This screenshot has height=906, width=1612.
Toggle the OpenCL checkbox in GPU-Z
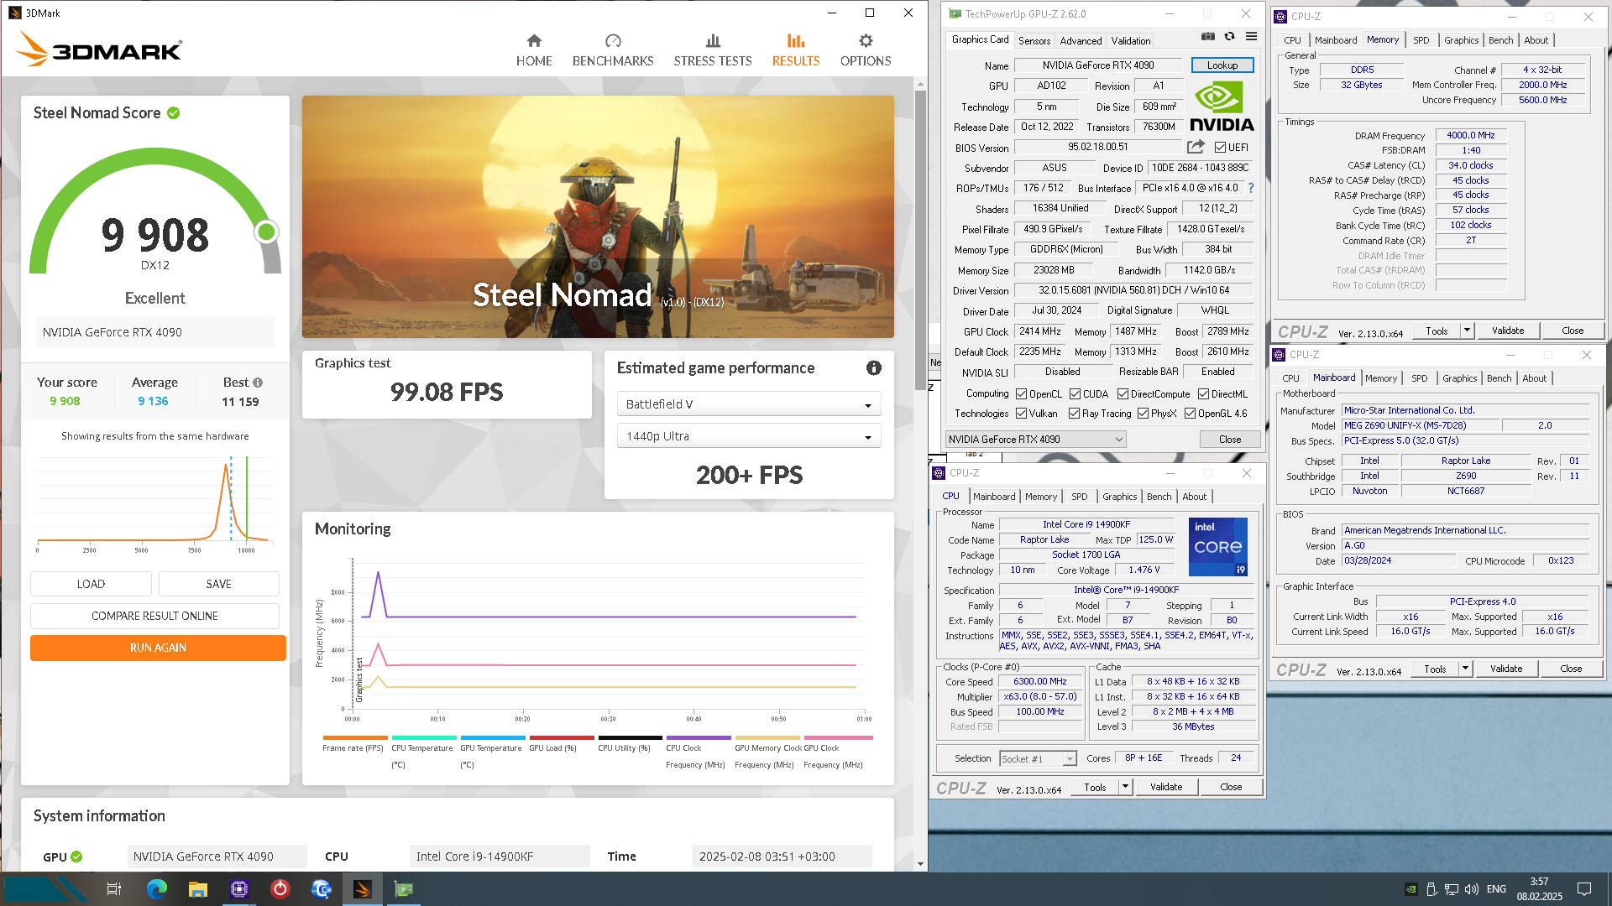(1021, 394)
